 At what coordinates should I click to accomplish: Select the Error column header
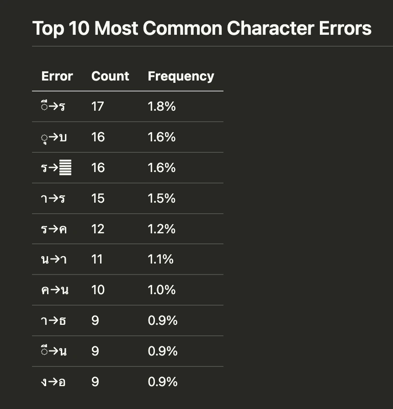point(57,76)
